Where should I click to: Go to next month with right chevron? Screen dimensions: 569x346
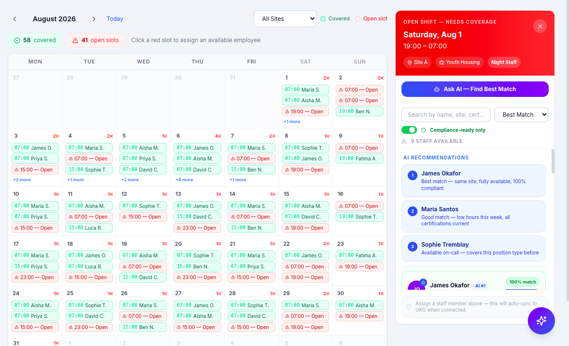93,19
